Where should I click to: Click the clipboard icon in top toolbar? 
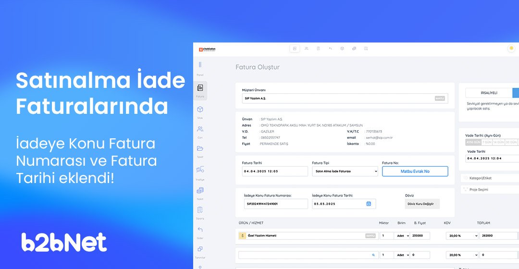pos(319,49)
